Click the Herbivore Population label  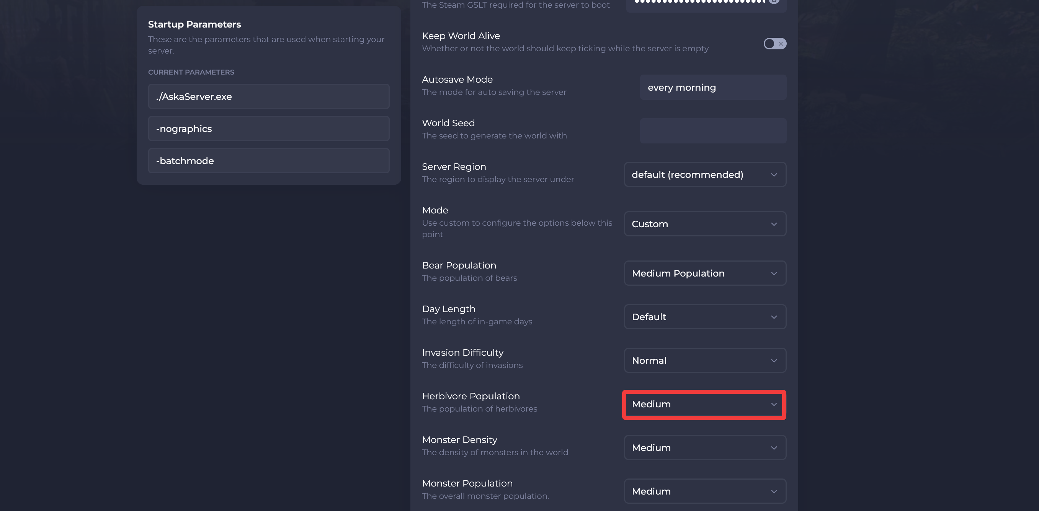[471, 396]
